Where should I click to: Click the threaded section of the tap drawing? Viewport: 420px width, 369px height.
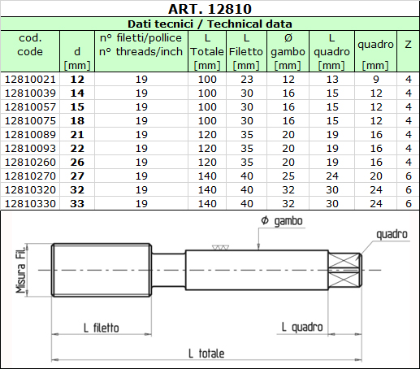(x=102, y=270)
